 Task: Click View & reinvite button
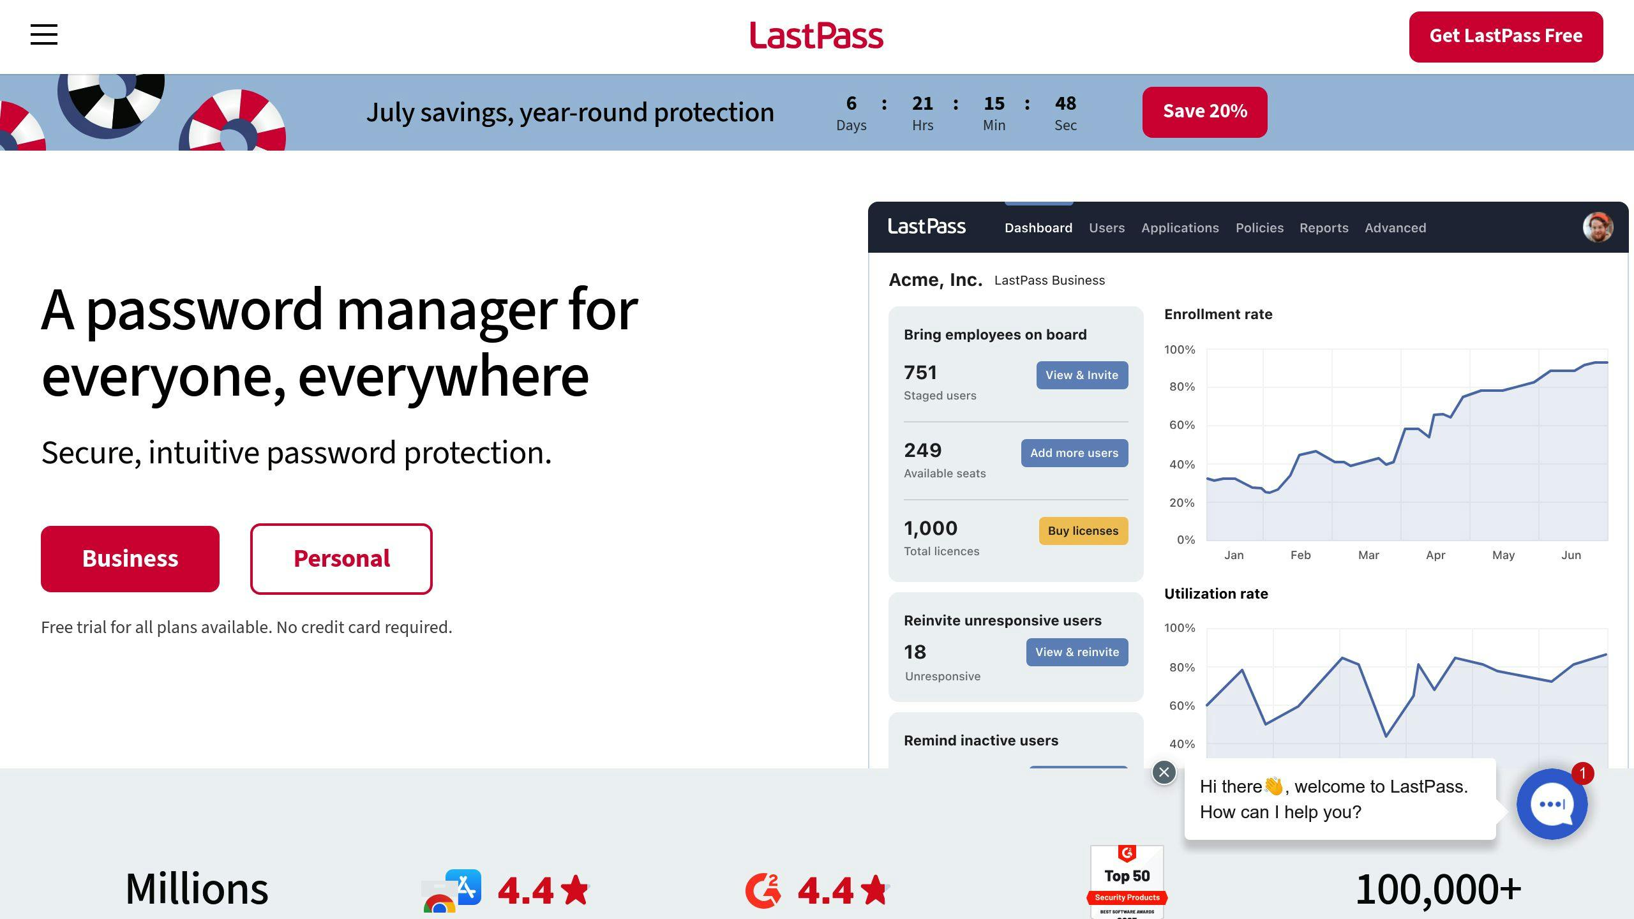(x=1077, y=652)
